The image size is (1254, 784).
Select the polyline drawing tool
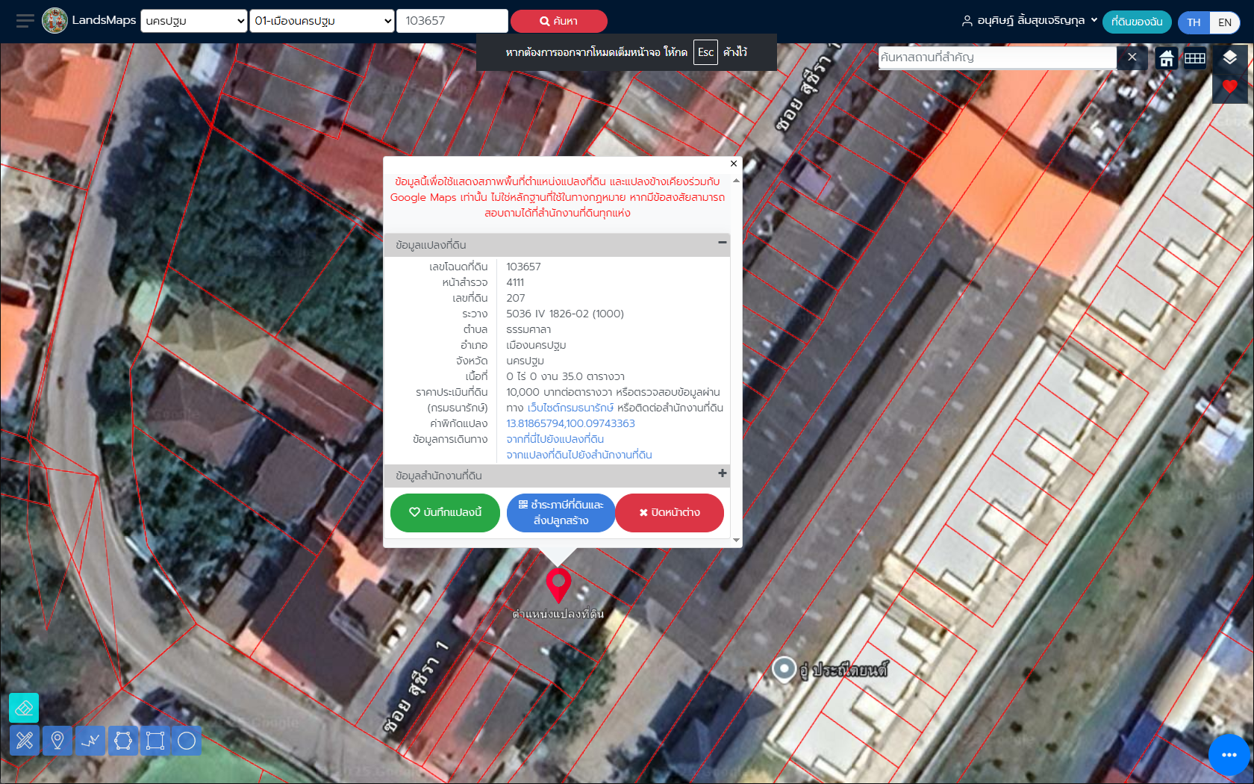tap(90, 741)
